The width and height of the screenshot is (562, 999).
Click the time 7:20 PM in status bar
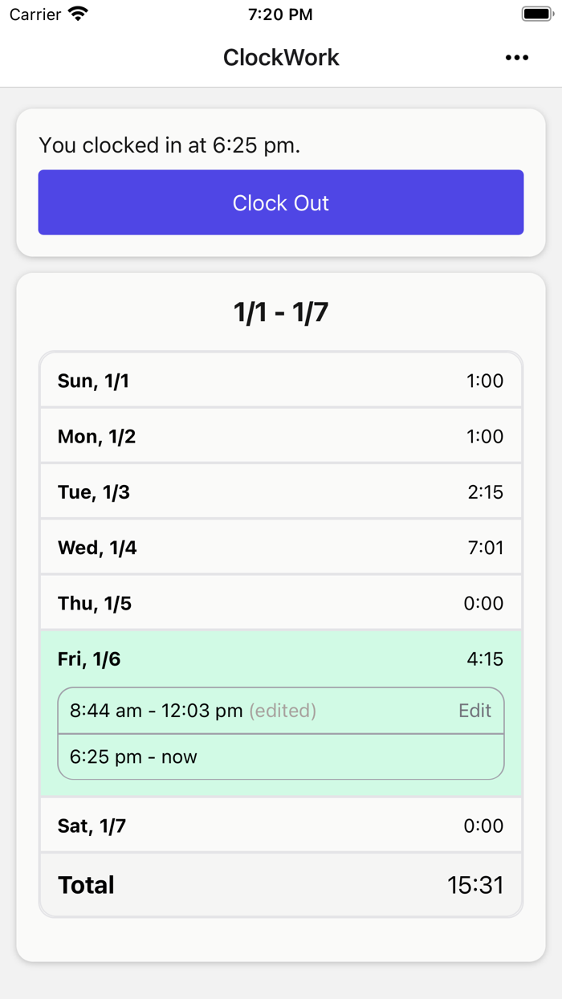click(280, 13)
